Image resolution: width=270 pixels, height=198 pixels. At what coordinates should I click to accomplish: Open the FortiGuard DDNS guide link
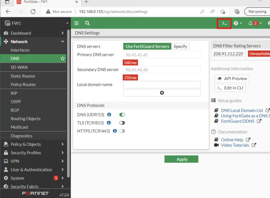coord(238,121)
